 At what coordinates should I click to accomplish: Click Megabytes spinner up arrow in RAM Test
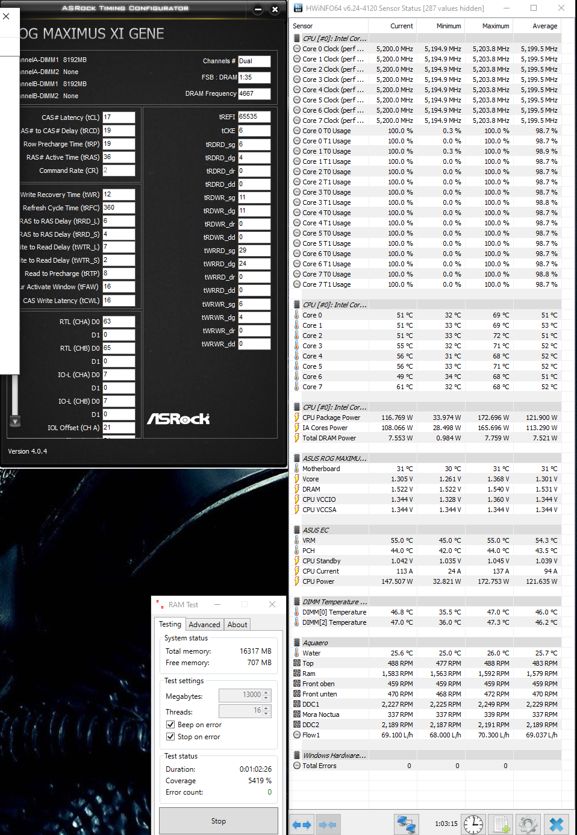pyautogui.click(x=267, y=692)
